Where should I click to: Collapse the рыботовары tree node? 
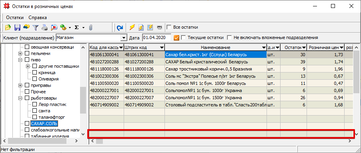click(20, 98)
